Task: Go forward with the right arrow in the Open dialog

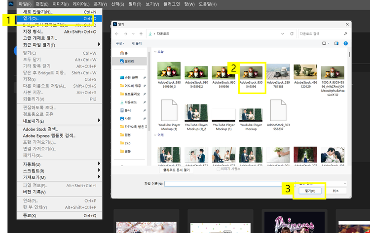Action: tap(125, 33)
